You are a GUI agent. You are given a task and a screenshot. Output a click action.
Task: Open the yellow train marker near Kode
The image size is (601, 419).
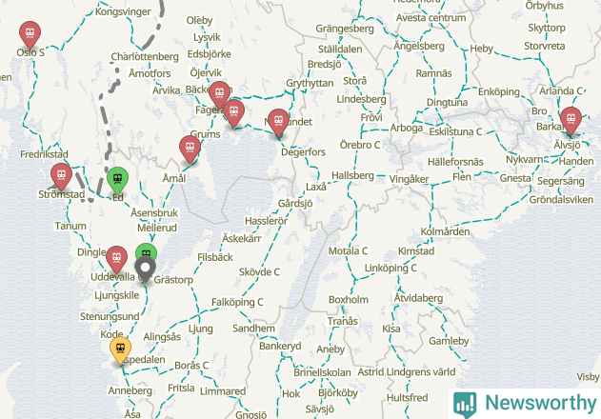(120, 349)
